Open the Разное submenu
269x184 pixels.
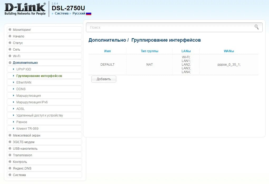coord(44,122)
